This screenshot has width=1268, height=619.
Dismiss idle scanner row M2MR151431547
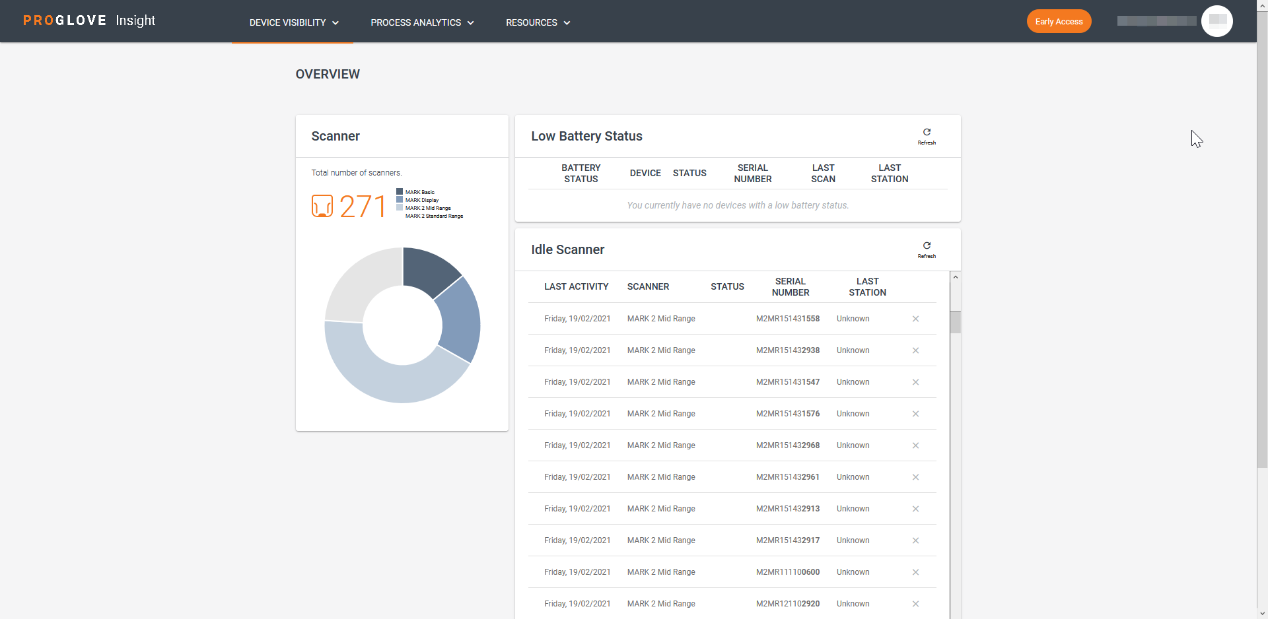click(915, 382)
